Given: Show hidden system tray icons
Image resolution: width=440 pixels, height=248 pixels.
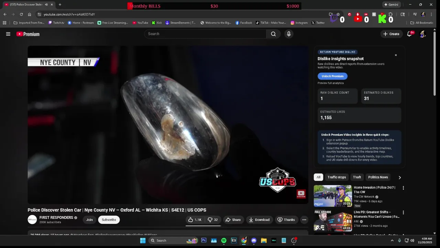Looking at the screenshot, I should click(392, 240).
